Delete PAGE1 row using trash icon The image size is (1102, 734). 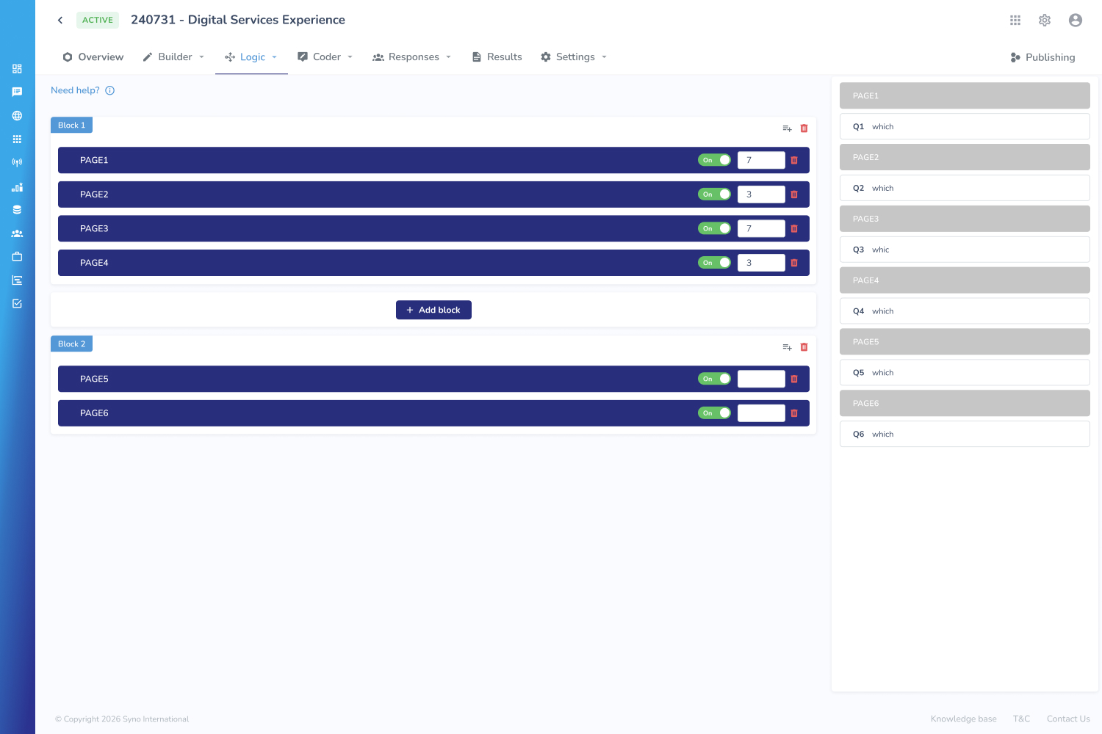pyautogui.click(x=794, y=160)
